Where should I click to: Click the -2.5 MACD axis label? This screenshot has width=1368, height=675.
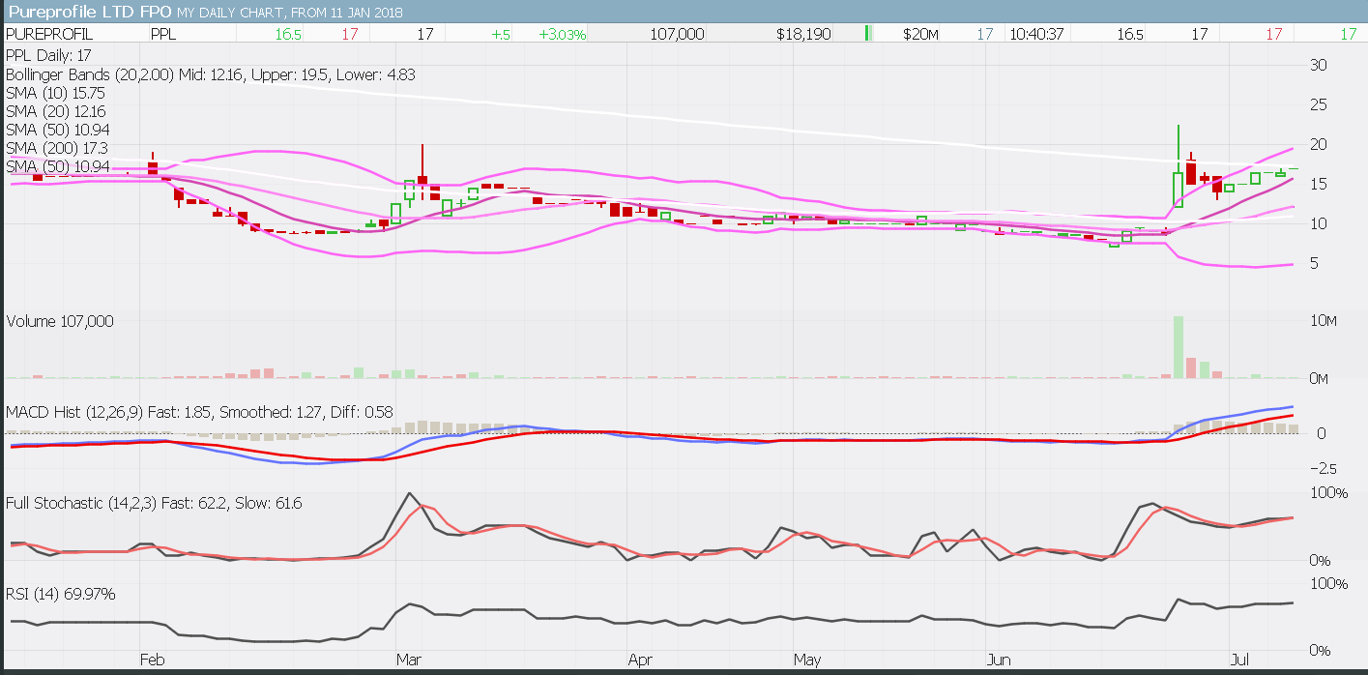coord(1322,469)
